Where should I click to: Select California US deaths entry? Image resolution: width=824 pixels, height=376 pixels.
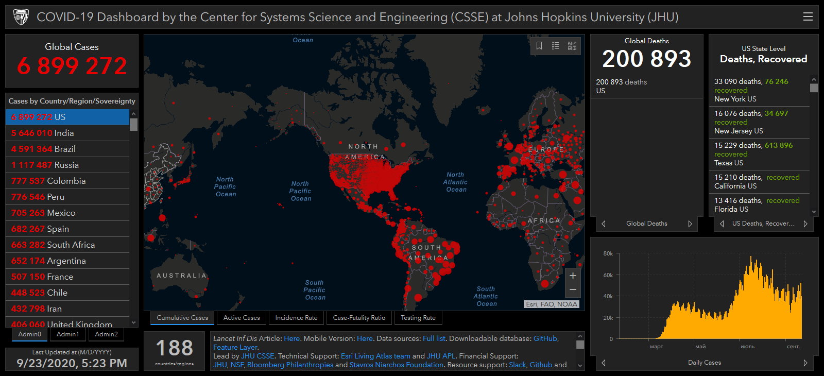[x=759, y=182]
